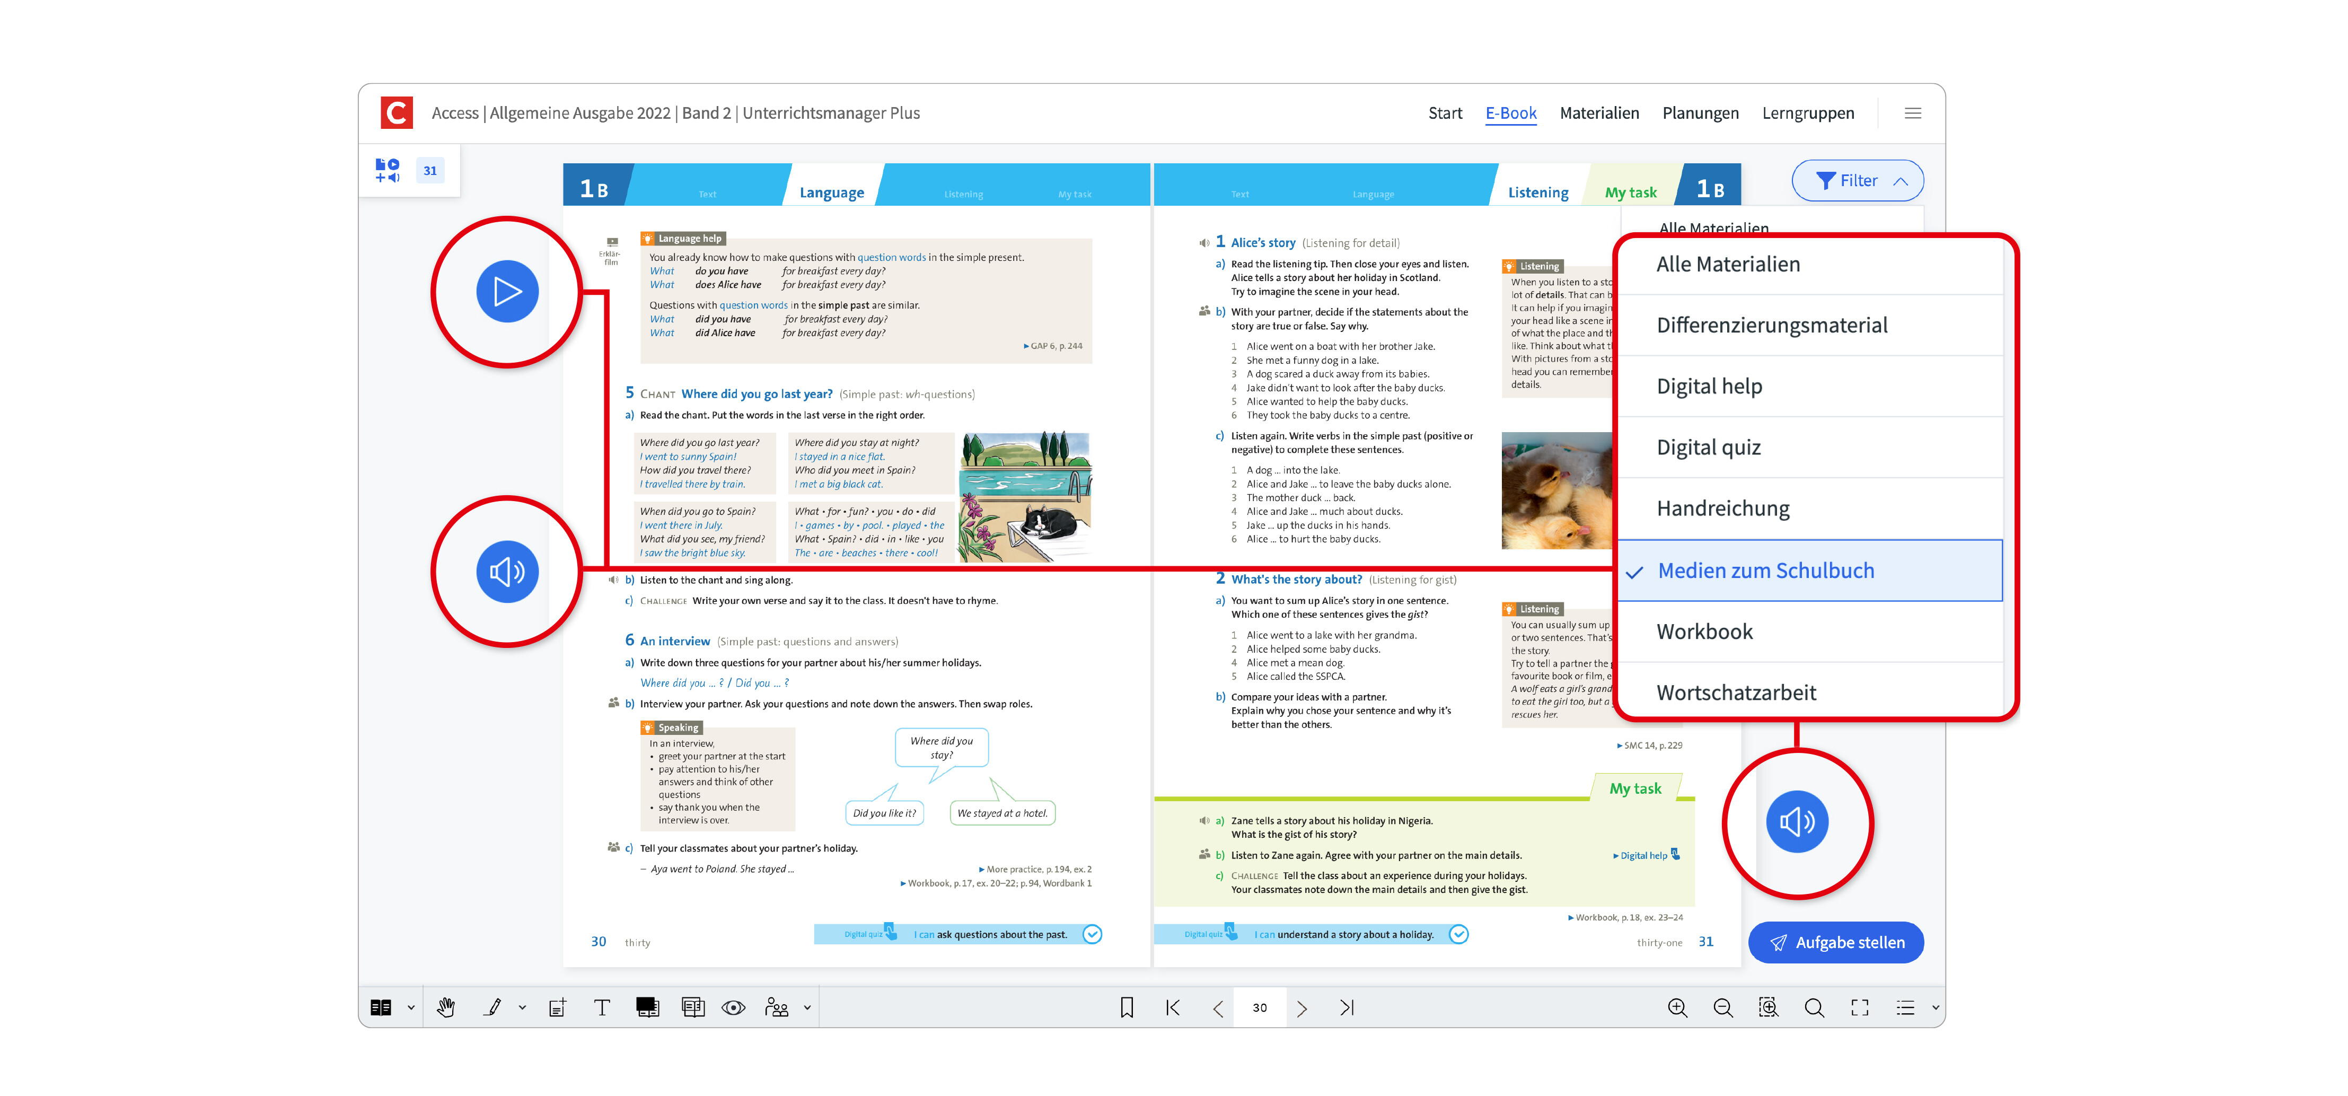2348x1096 pixels.
Task: Check the 'ask questions about the past' goal
Action: [1092, 934]
